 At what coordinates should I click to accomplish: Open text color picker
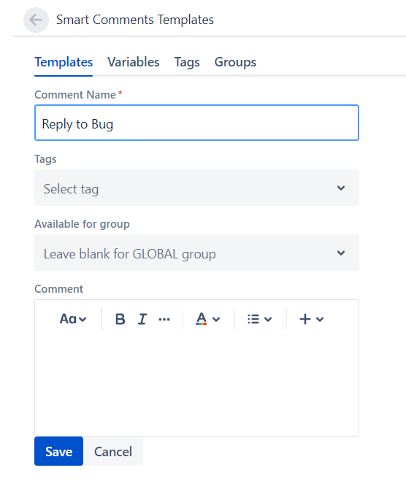pos(201,319)
